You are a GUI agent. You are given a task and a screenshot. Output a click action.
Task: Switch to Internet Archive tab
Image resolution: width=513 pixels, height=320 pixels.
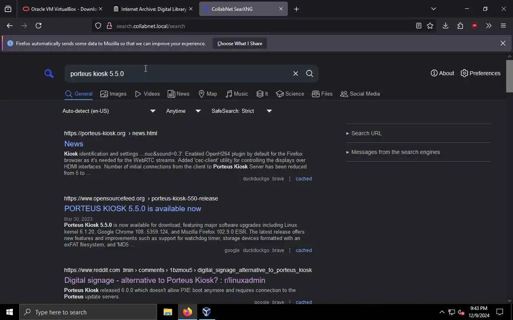pyautogui.click(x=150, y=9)
